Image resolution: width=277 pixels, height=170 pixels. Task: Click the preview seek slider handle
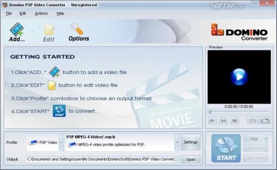210,112
